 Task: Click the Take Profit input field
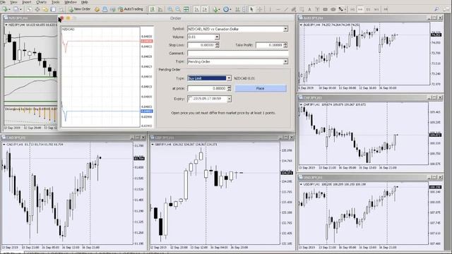tap(270, 45)
